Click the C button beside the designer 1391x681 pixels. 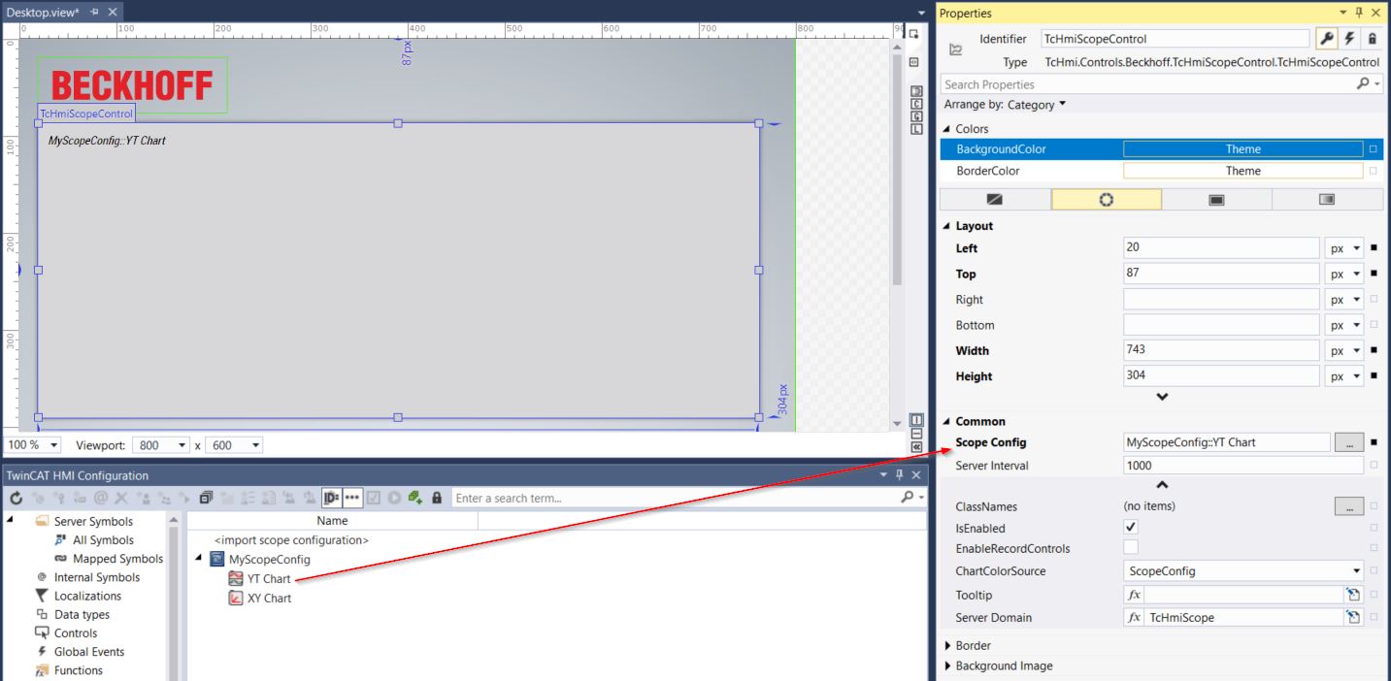[x=914, y=103]
